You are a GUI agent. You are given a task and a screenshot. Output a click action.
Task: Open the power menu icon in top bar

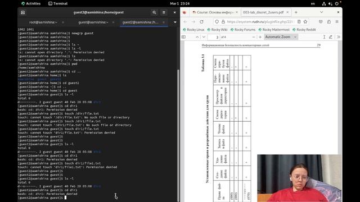point(336,3)
